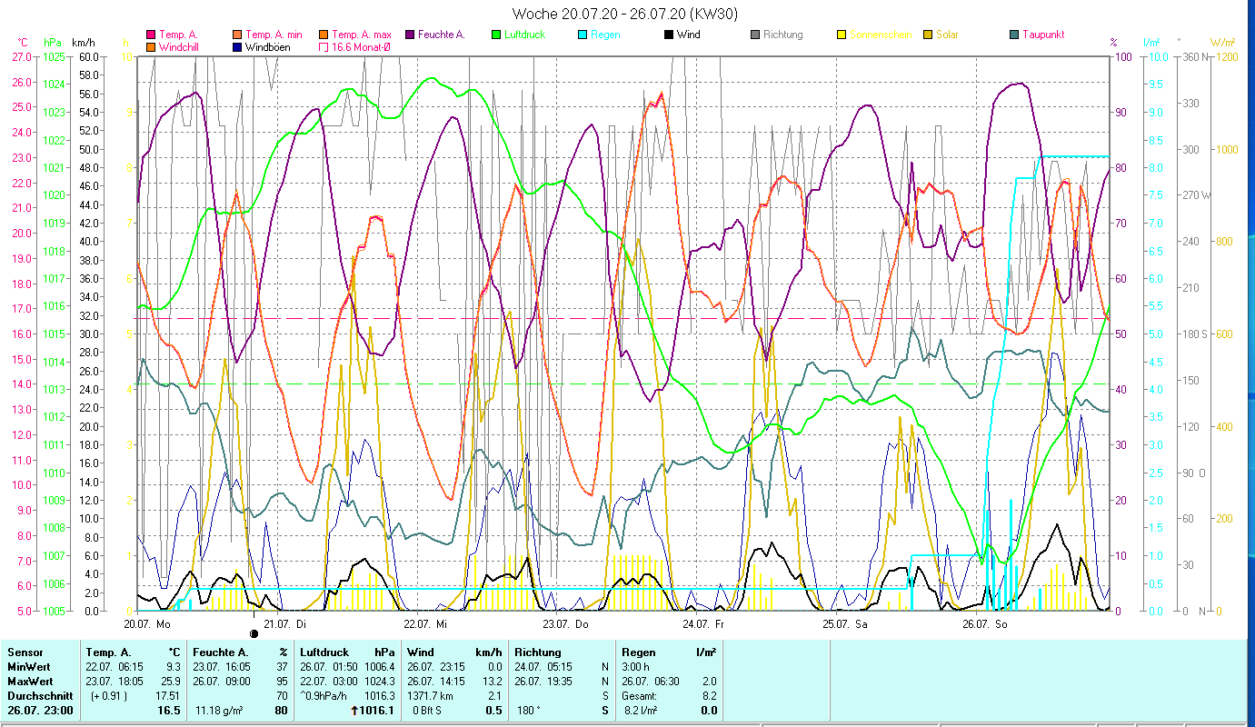Click the 'Durchschnitt' row label
This screenshot has height=727, width=1255.
pos(38,696)
